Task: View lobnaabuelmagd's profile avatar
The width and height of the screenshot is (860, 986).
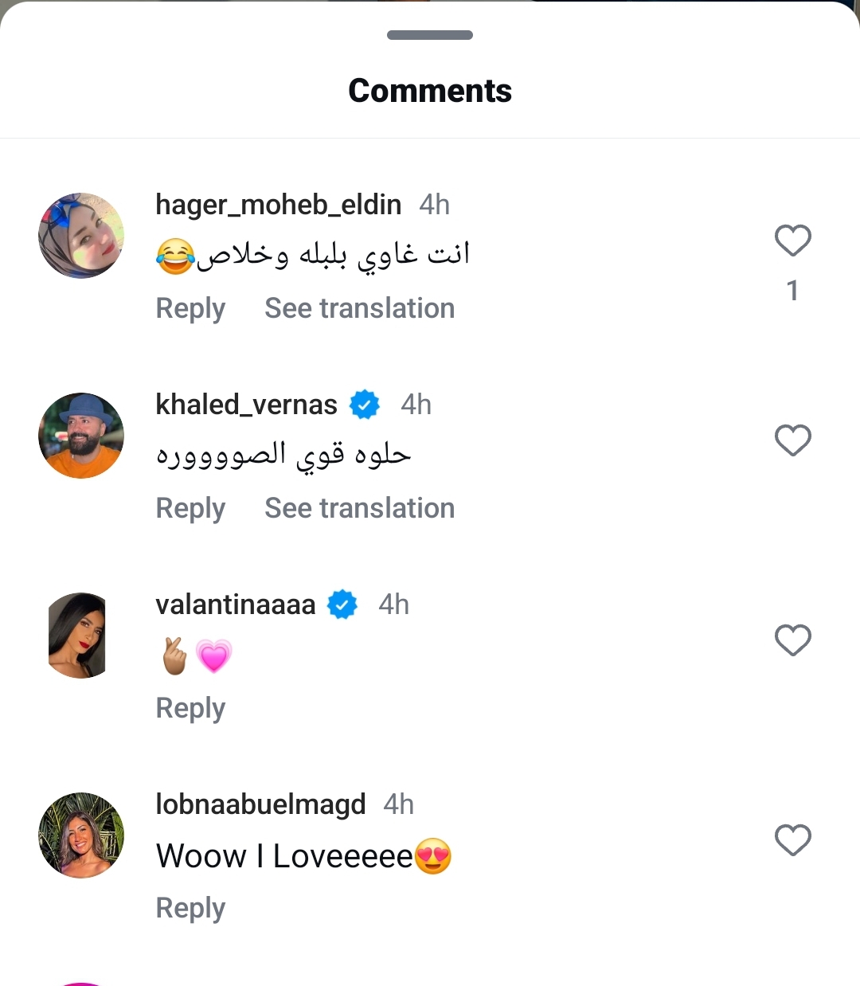Action: 81,835
